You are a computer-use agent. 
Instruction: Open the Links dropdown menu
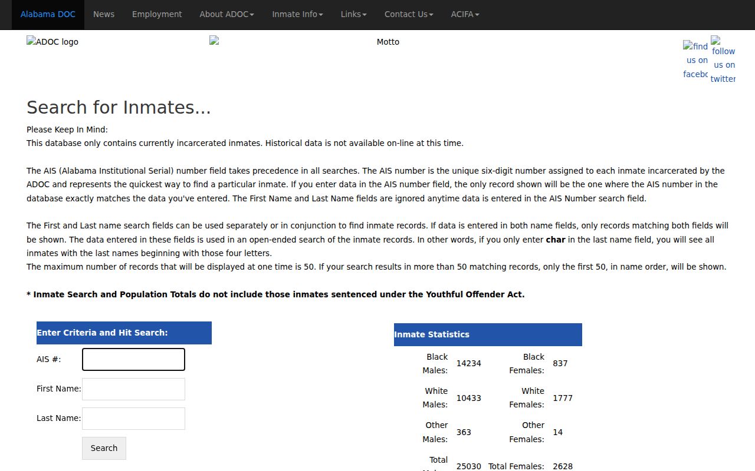tap(353, 14)
